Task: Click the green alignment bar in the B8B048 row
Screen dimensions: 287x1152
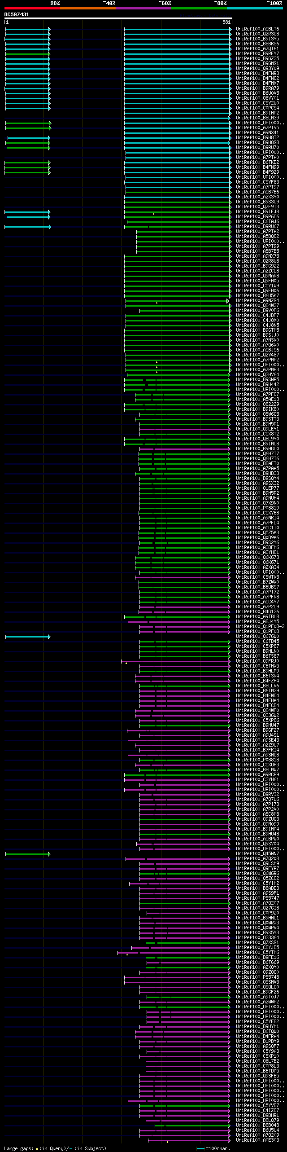Action: 193,1126
